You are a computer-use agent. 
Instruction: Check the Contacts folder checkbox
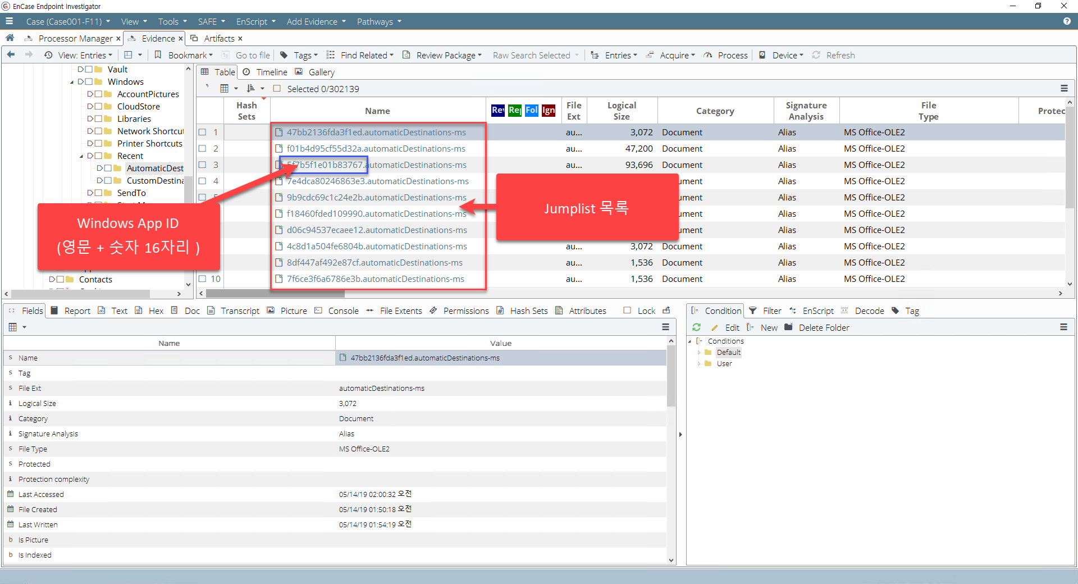click(60, 280)
